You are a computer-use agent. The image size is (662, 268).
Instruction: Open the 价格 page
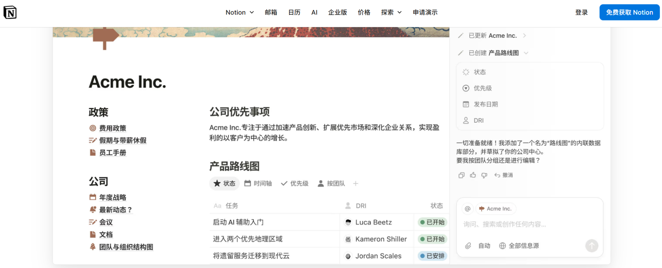[364, 12]
